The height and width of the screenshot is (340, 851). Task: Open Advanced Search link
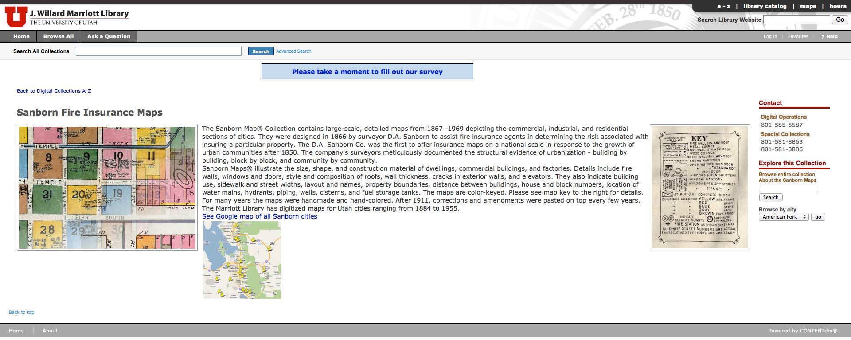click(x=293, y=51)
